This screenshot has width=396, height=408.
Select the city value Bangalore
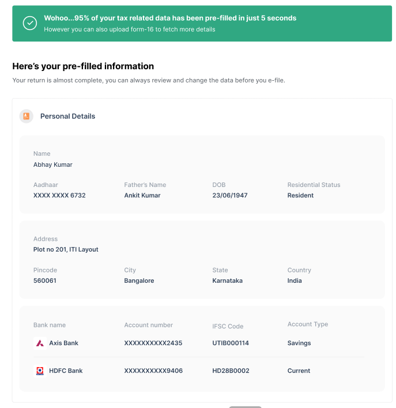(x=139, y=281)
